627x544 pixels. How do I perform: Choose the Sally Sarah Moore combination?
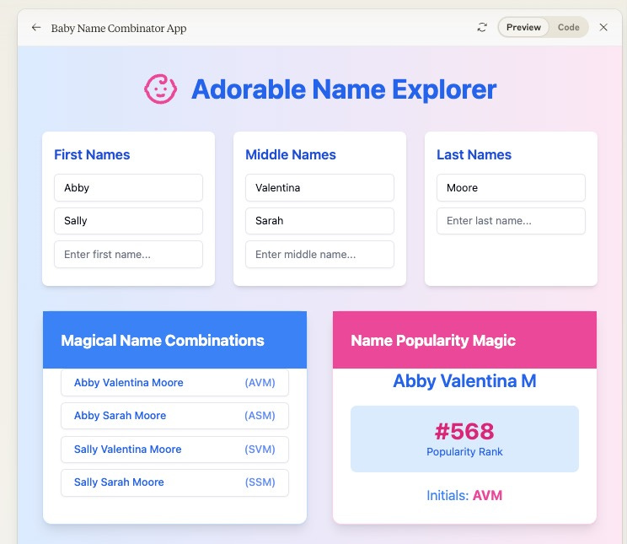174,482
